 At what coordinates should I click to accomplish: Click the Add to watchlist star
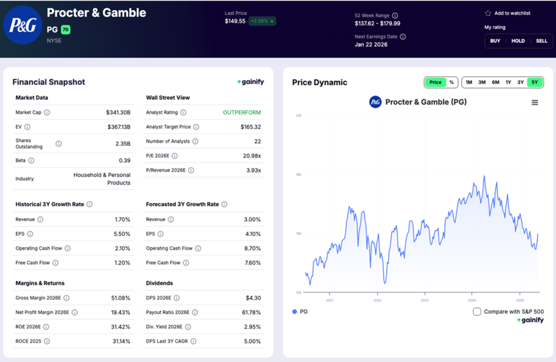(x=488, y=13)
